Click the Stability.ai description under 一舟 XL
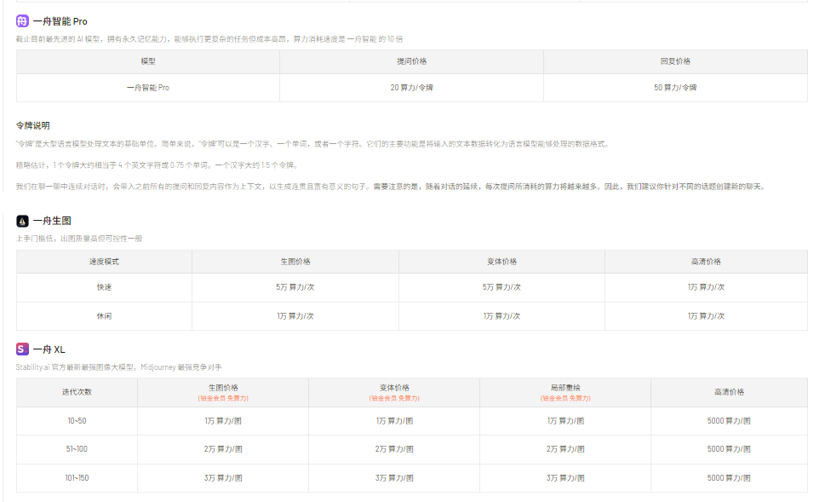Viewport: 831px width, 502px height. (x=118, y=367)
